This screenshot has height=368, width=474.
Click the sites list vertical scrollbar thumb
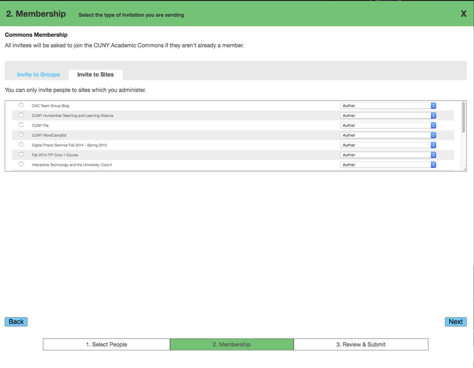click(464, 117)
